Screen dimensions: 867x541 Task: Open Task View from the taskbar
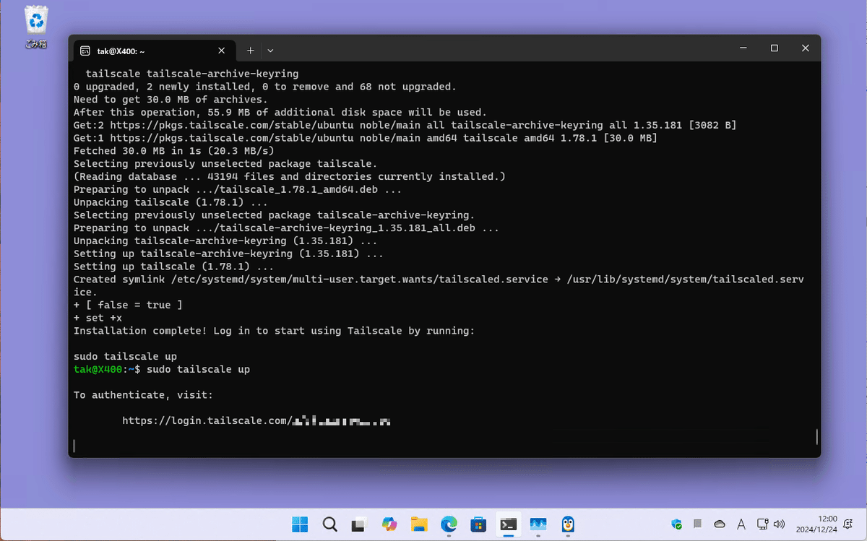359,524
